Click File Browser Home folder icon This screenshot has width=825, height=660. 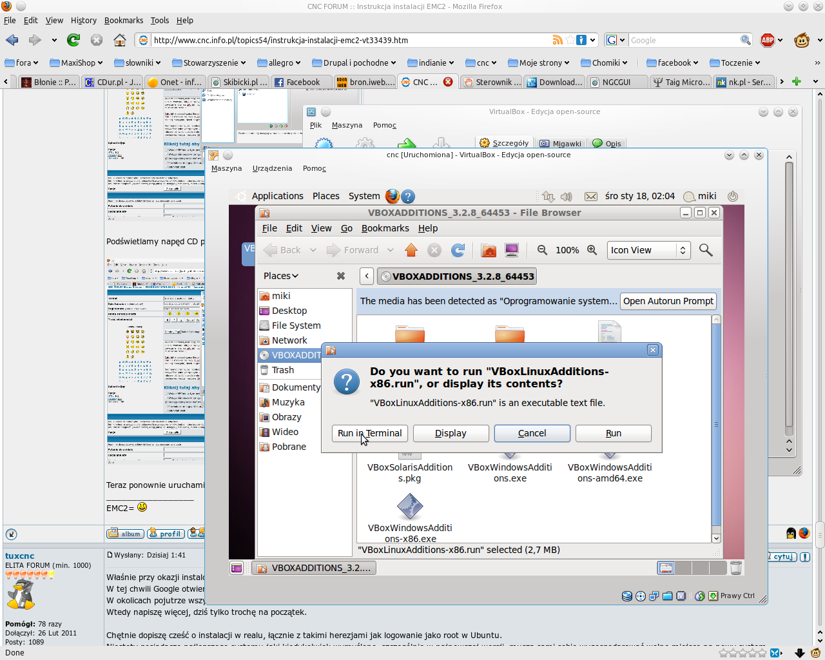[489, 250]
